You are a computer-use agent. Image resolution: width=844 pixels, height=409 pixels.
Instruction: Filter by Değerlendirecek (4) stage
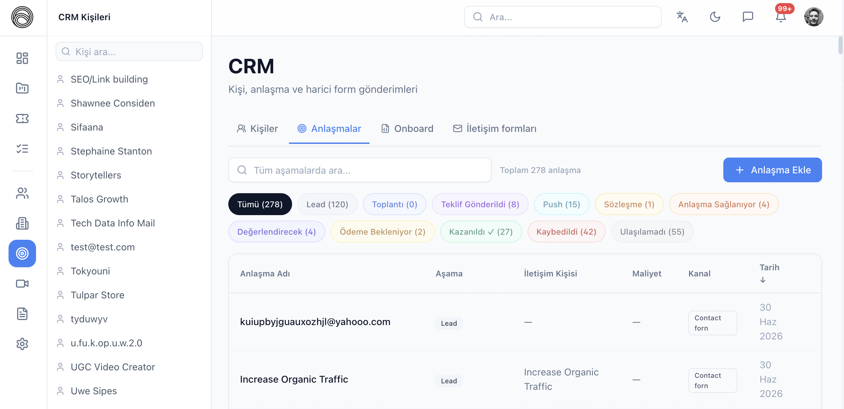(x=277, y=232)
